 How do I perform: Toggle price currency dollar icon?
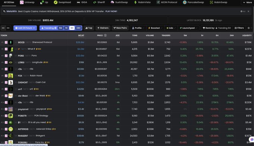click(x=105, y=35)
